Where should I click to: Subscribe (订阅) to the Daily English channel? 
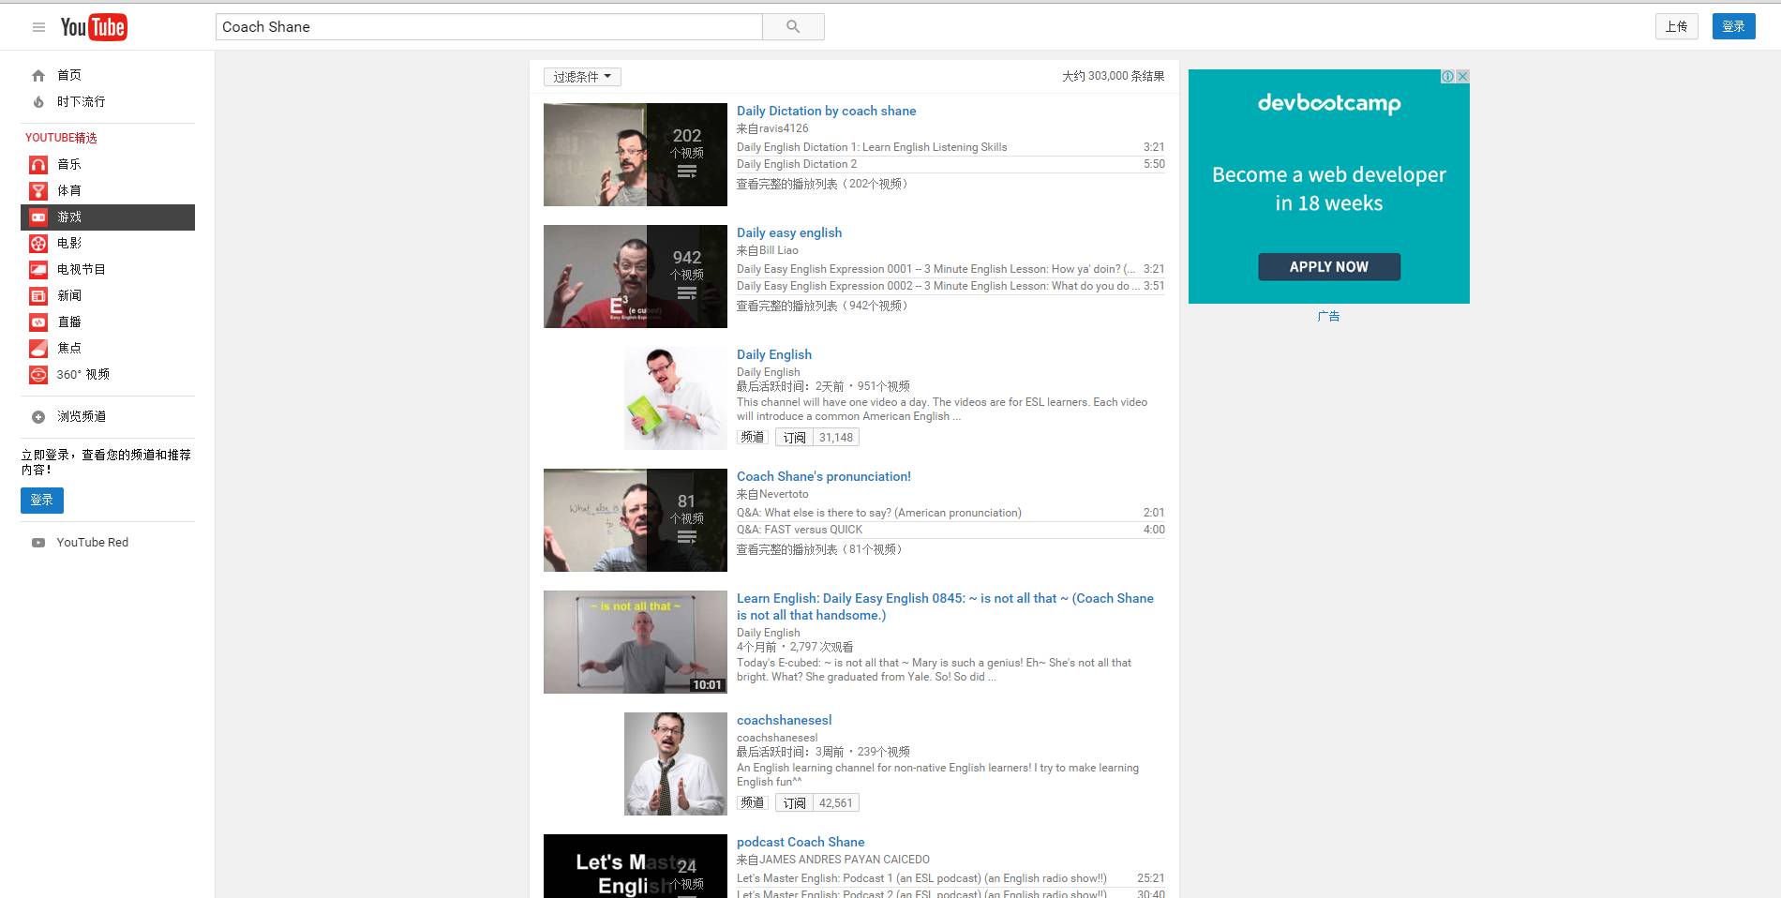tap(794, 438)
